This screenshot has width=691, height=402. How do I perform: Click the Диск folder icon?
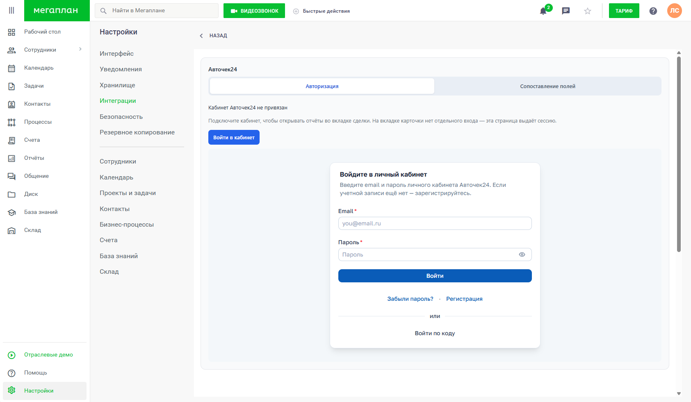(11, 194)
